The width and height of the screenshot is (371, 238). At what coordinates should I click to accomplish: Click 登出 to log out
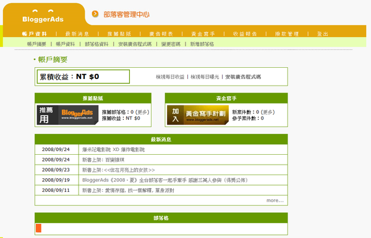point(323,34)
